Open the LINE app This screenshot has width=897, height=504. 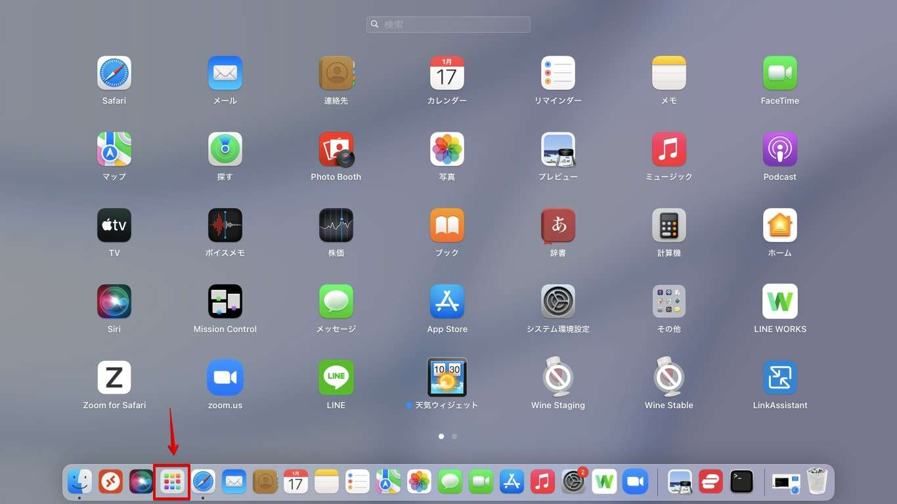336,377
